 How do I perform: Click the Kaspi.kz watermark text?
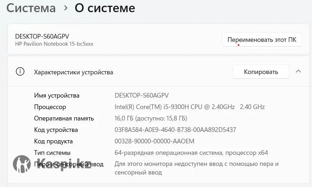pos(64,164)
